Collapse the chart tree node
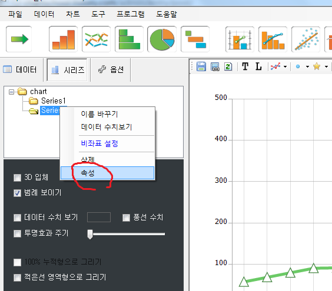The height and width of the screenshot is (291, 332). point(11,92)
